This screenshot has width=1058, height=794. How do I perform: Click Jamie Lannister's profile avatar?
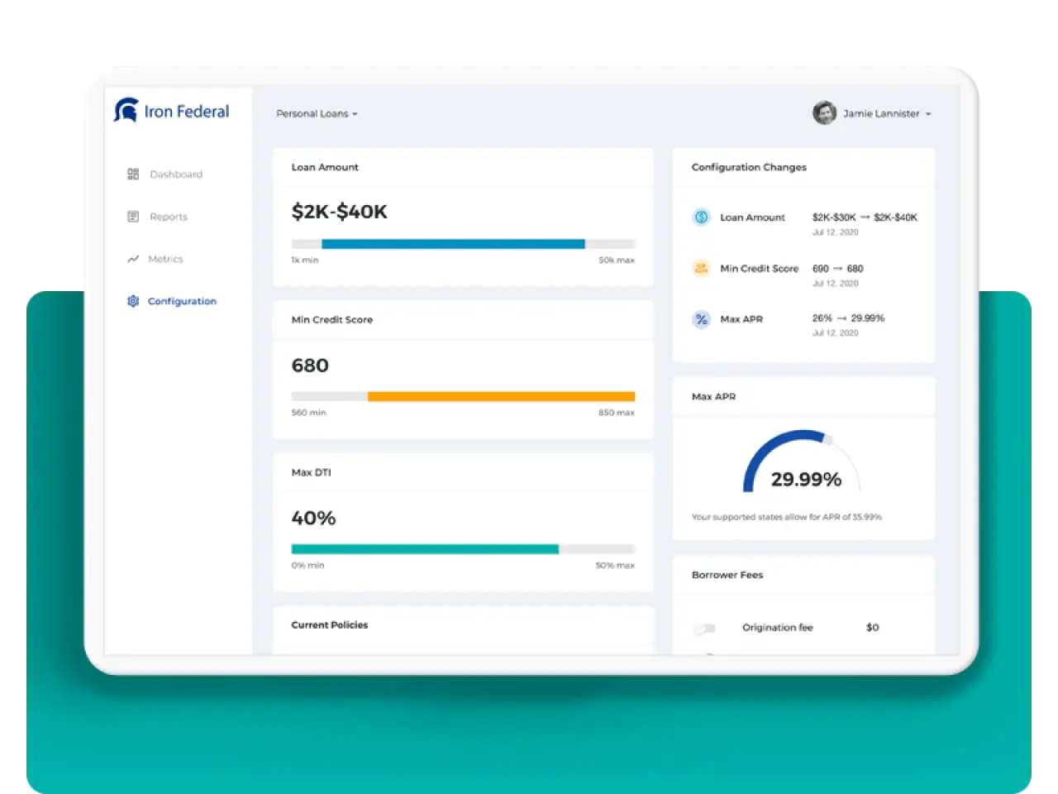(824, 113)
